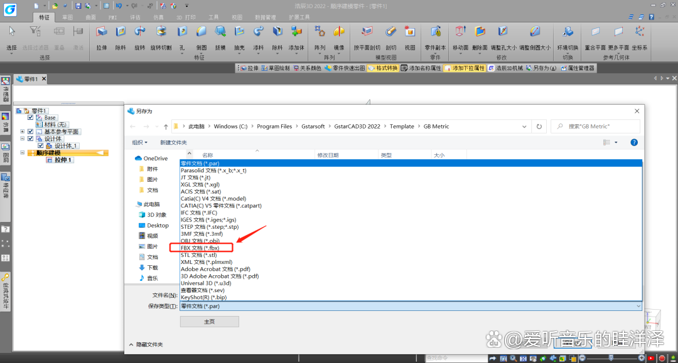Open the 组织 dropdown menu
This screenshot has width=678, height=363.
coord(139,142)
